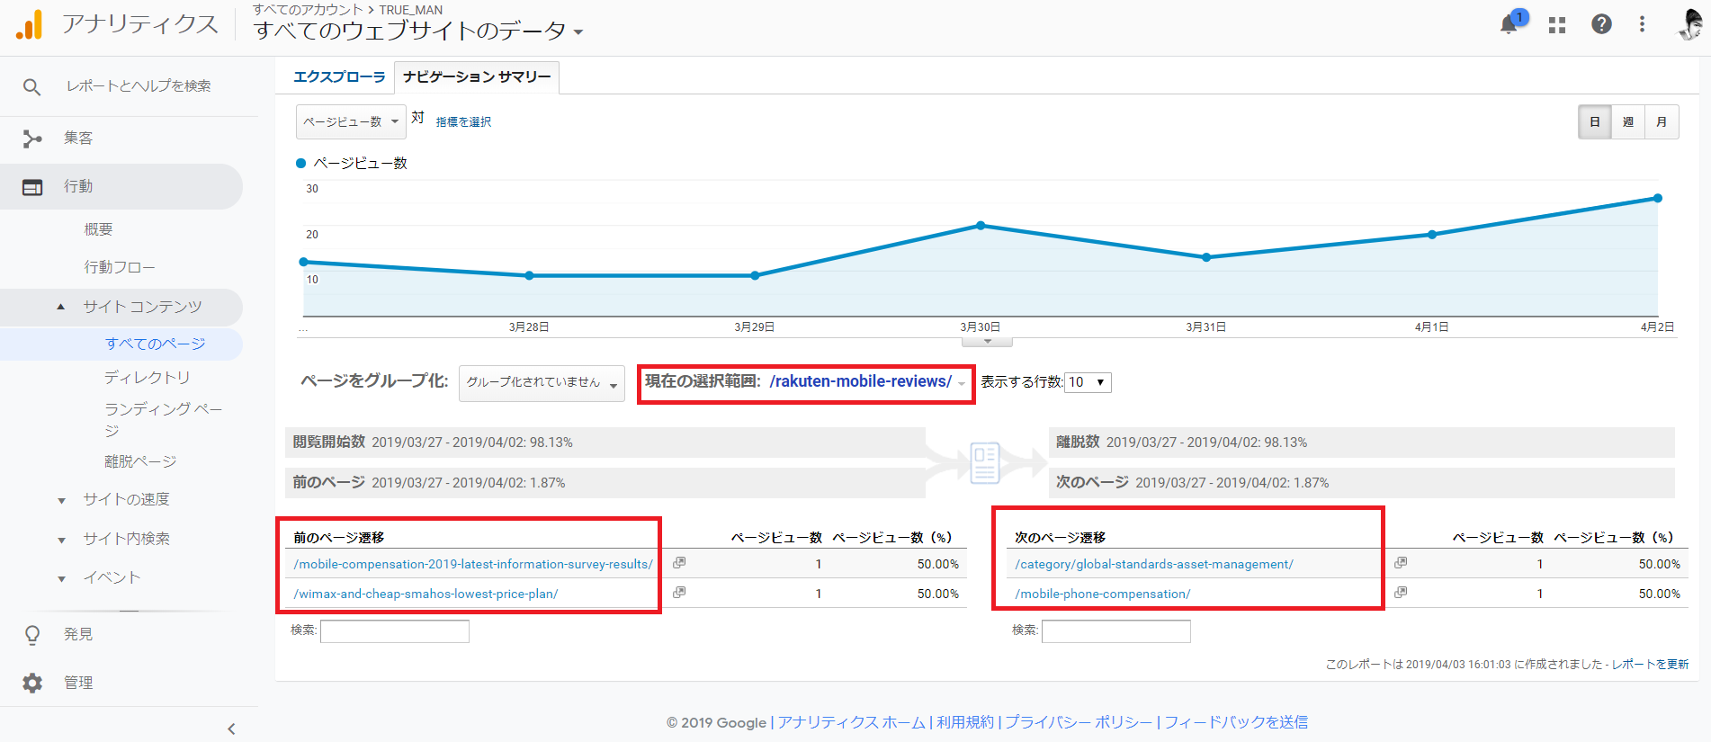Viewport: 1711px width, 742px height.
Task: Click the /wimax-and-cheap-smahos-lowest-price-plan/ link
Action: [x=426, y=594]
